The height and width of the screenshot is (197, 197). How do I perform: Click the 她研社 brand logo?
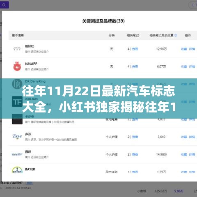coord(17,49)
